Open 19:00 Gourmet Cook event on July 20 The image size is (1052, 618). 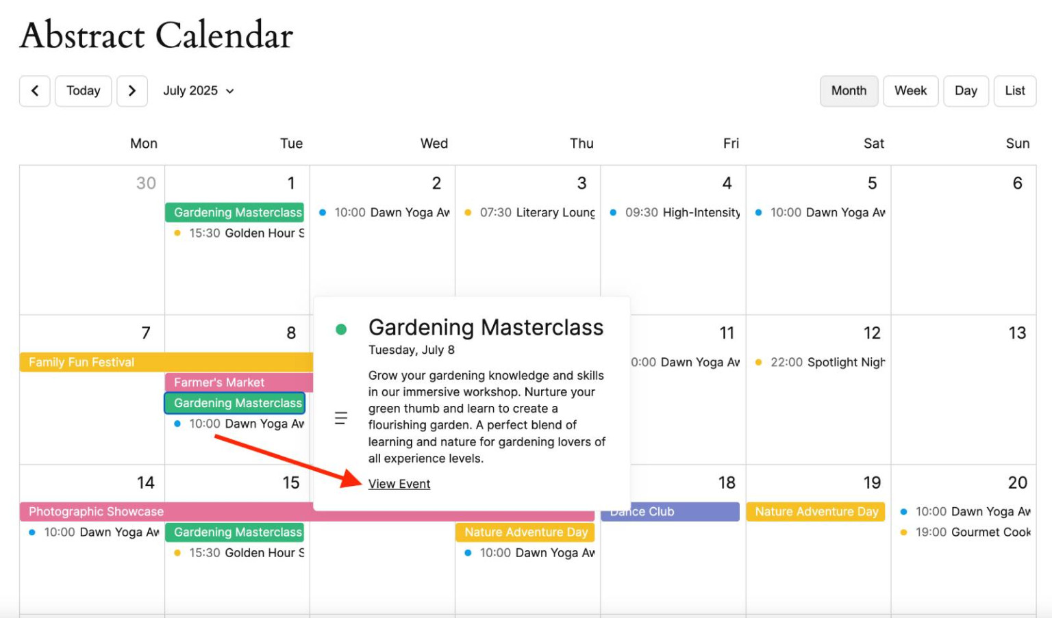click(964, 532)
